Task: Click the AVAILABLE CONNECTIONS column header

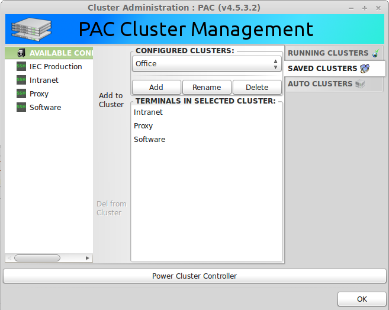Action: (49, 53)
